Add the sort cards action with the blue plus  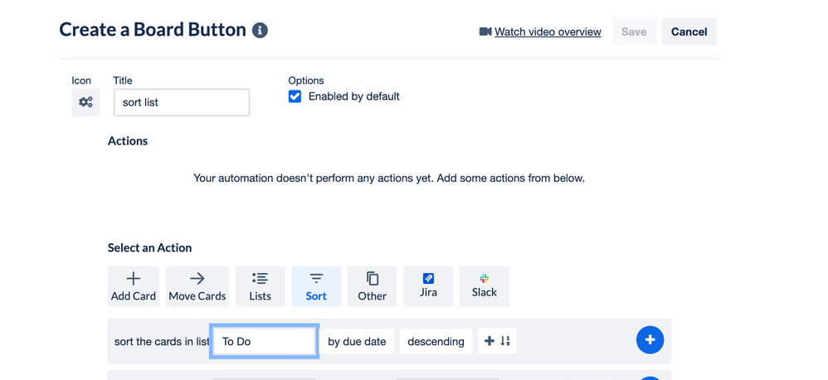[650, 340]
